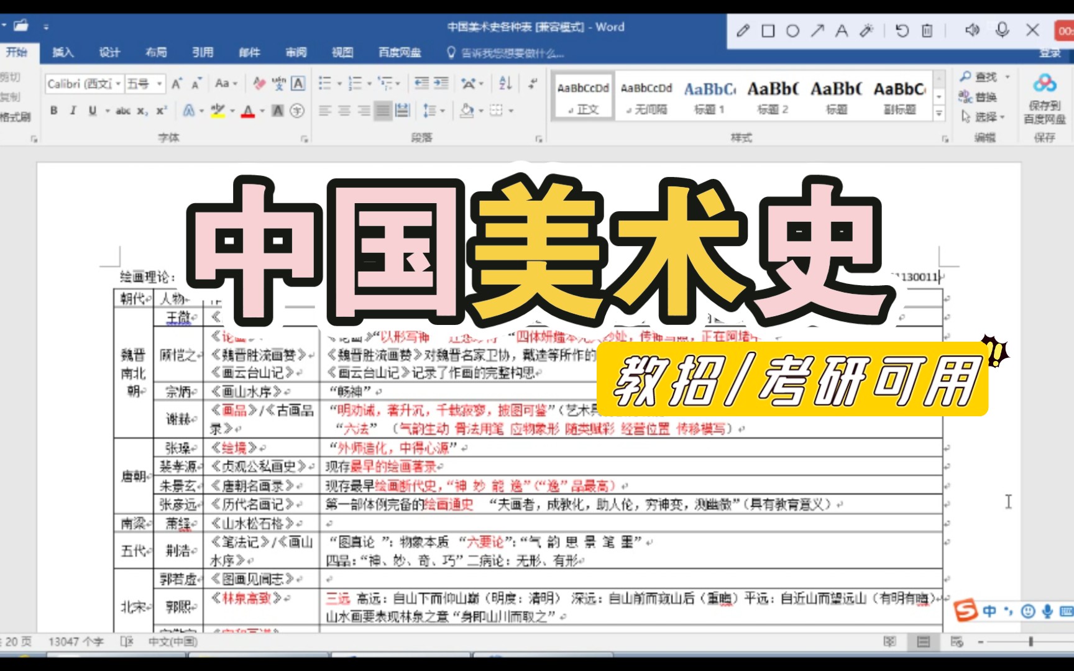Open the shading color dropdown
The height and width of the screenshot is (671, 1074).
(x=482, y=111)
